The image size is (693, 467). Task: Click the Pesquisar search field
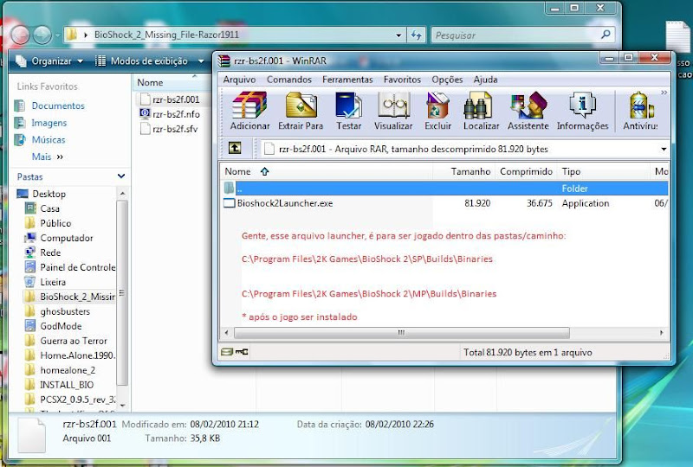[515, 35]
